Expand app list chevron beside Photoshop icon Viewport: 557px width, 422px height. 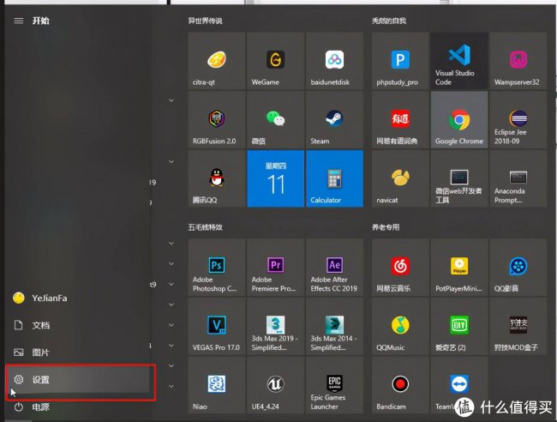coord(171,264)
